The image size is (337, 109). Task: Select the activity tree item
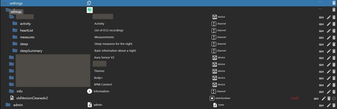25,24
